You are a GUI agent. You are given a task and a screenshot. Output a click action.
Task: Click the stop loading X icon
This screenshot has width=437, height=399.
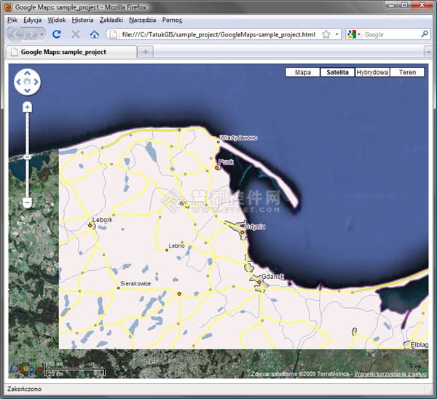[75, 34]
